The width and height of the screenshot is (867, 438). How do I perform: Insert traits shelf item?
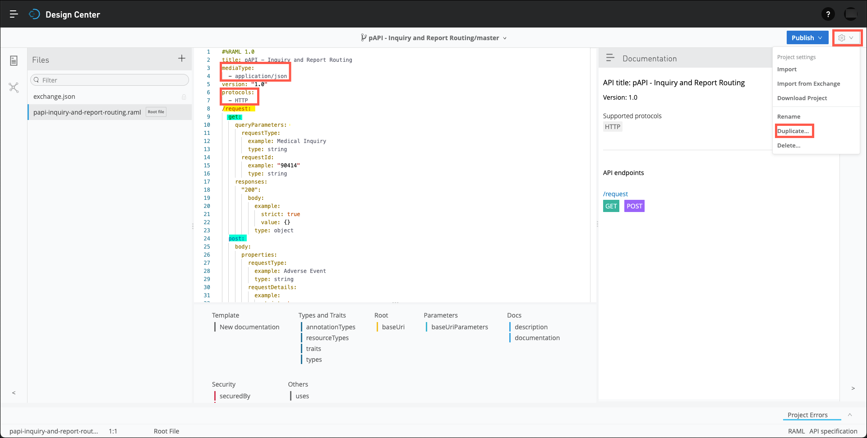click(314, 349)
